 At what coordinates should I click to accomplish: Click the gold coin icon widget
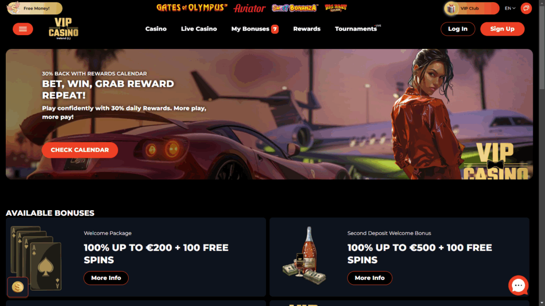(18, 287)
